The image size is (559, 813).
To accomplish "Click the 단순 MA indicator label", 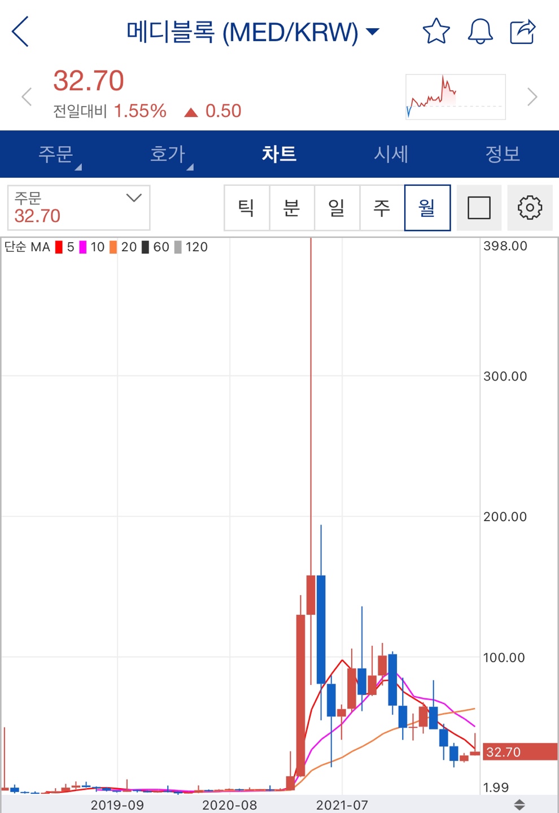I will [27, 247].
